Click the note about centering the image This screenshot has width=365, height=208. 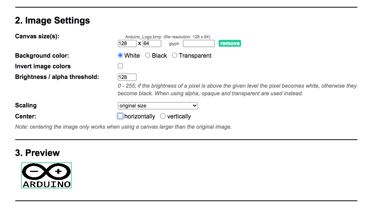tap(123, 127)
